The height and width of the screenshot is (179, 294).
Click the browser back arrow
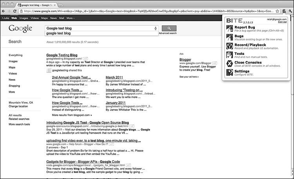click(x=4, y=11)
